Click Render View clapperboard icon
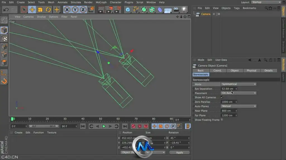Viewport: 286px width, 160px height. click(101, 10)
